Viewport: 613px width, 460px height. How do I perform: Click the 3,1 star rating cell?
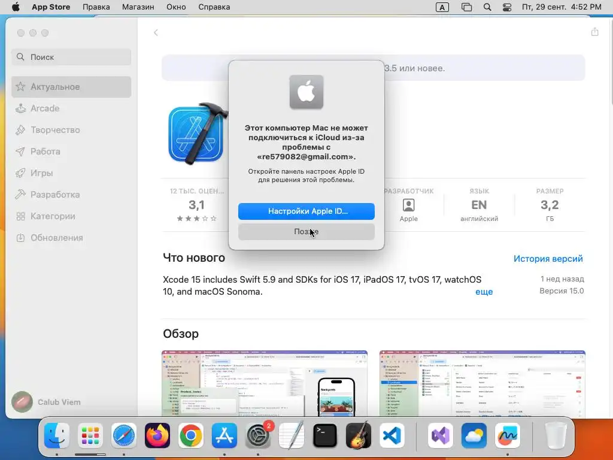(x=196, y=205)
